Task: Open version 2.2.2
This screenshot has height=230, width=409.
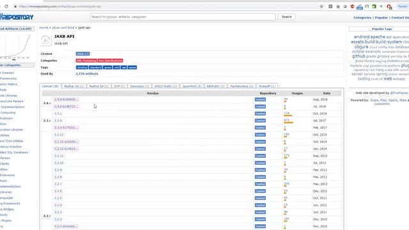Action: coord(58,219)
